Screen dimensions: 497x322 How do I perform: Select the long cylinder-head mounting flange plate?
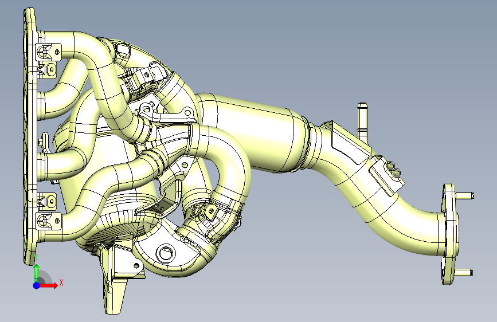30,136
